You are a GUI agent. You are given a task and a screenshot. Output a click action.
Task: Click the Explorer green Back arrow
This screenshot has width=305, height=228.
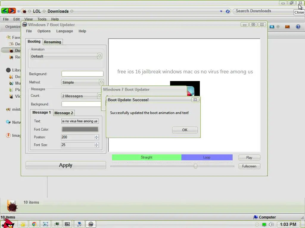point(5,11)
